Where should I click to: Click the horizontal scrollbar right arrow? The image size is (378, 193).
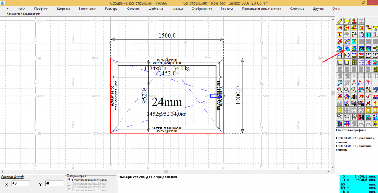(328, 171)
